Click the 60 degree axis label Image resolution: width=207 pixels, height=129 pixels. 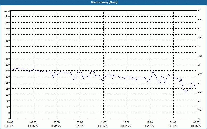8,107
